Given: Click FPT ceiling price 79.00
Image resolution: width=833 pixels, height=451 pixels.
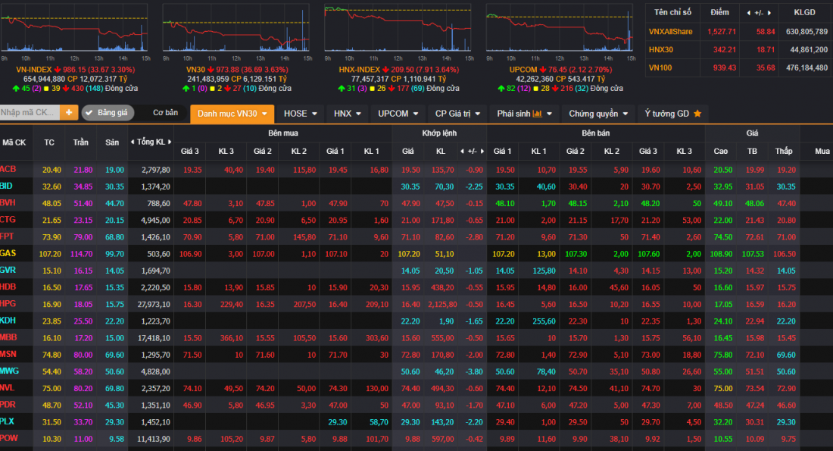Looking at the screenshot, I should [83, 237].
